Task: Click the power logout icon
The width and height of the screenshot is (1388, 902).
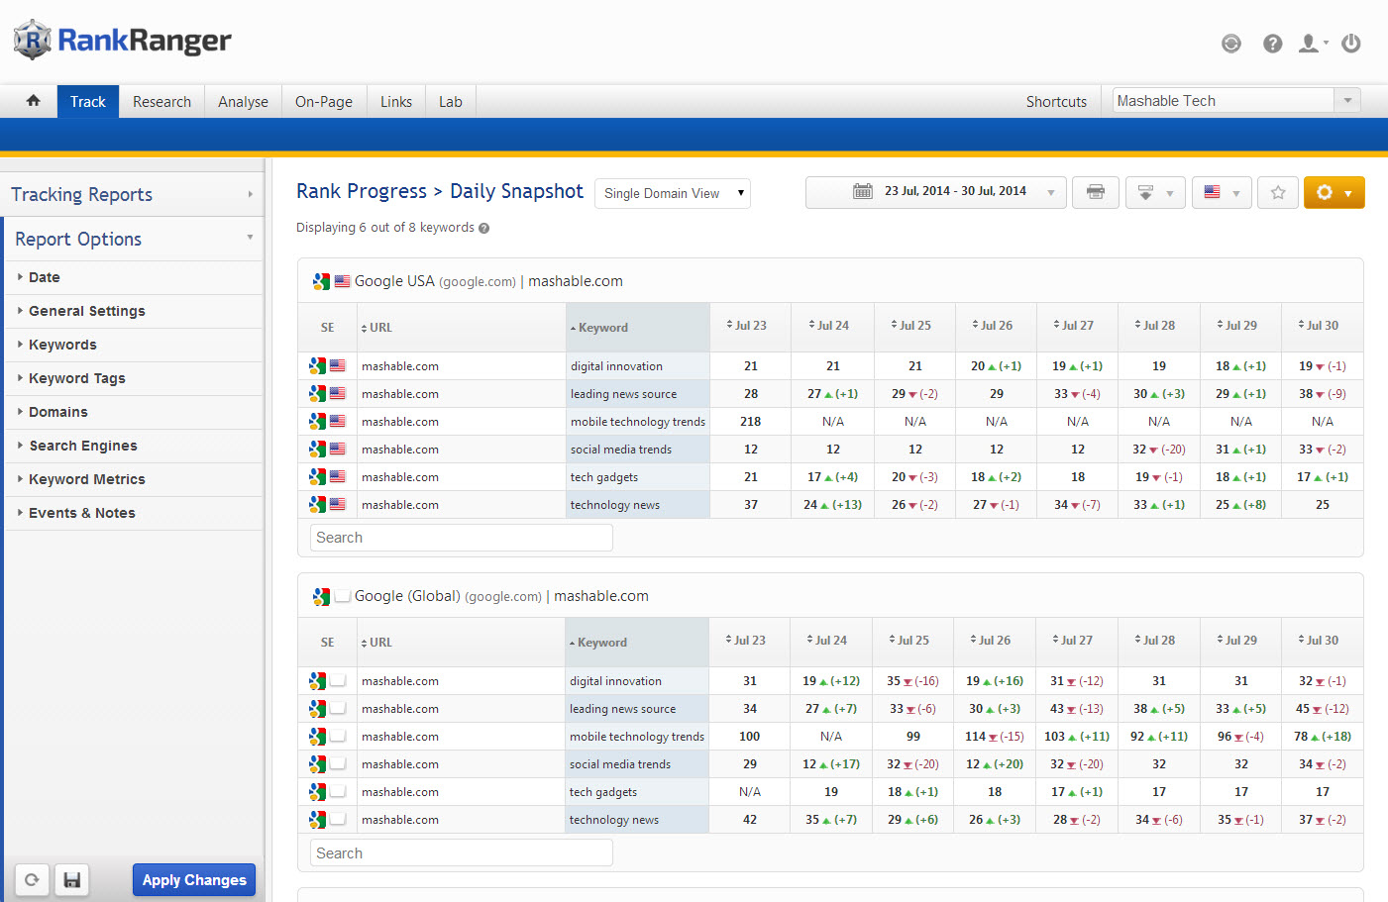Action: click(1350, 43)
